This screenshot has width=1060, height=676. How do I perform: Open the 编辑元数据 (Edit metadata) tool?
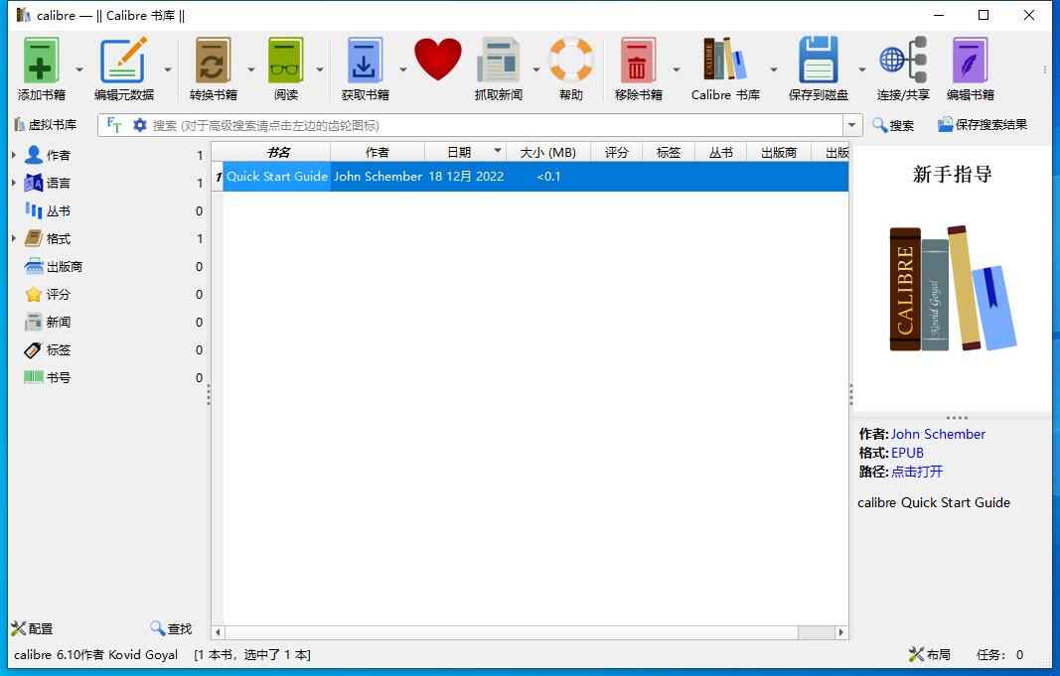pyautogui.click(x=124, y=60)
